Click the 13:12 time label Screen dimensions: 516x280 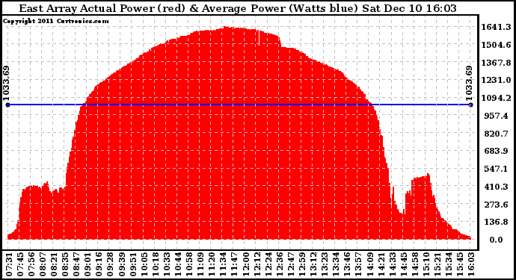coord(313,264)
